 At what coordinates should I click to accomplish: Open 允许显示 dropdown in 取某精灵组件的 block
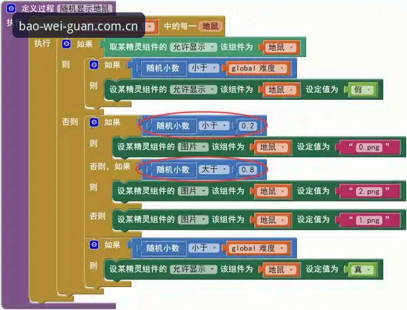click(194, 47)
